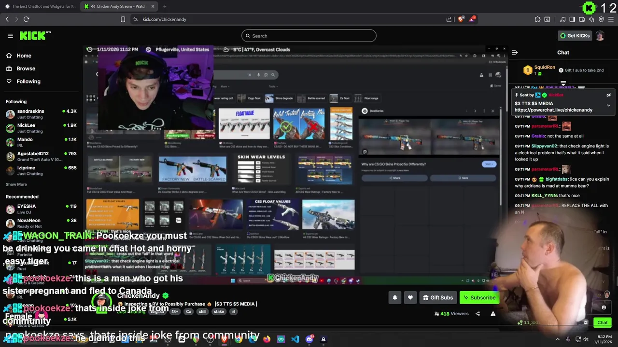Open the powerchat.live/chickenandy link
Image resolution: width=618 pixels, height=347 pixels.
[553, 110]
